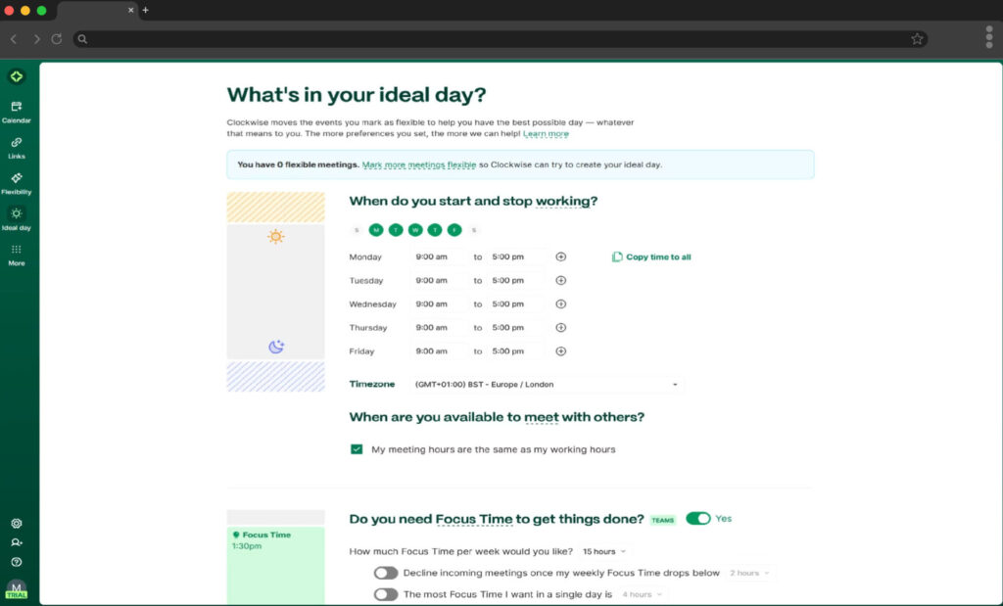Reload the page
The image size is (1003, 606).
coord(56,39)
